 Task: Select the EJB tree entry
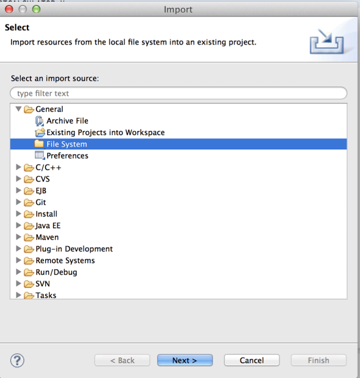coord(41,191)
